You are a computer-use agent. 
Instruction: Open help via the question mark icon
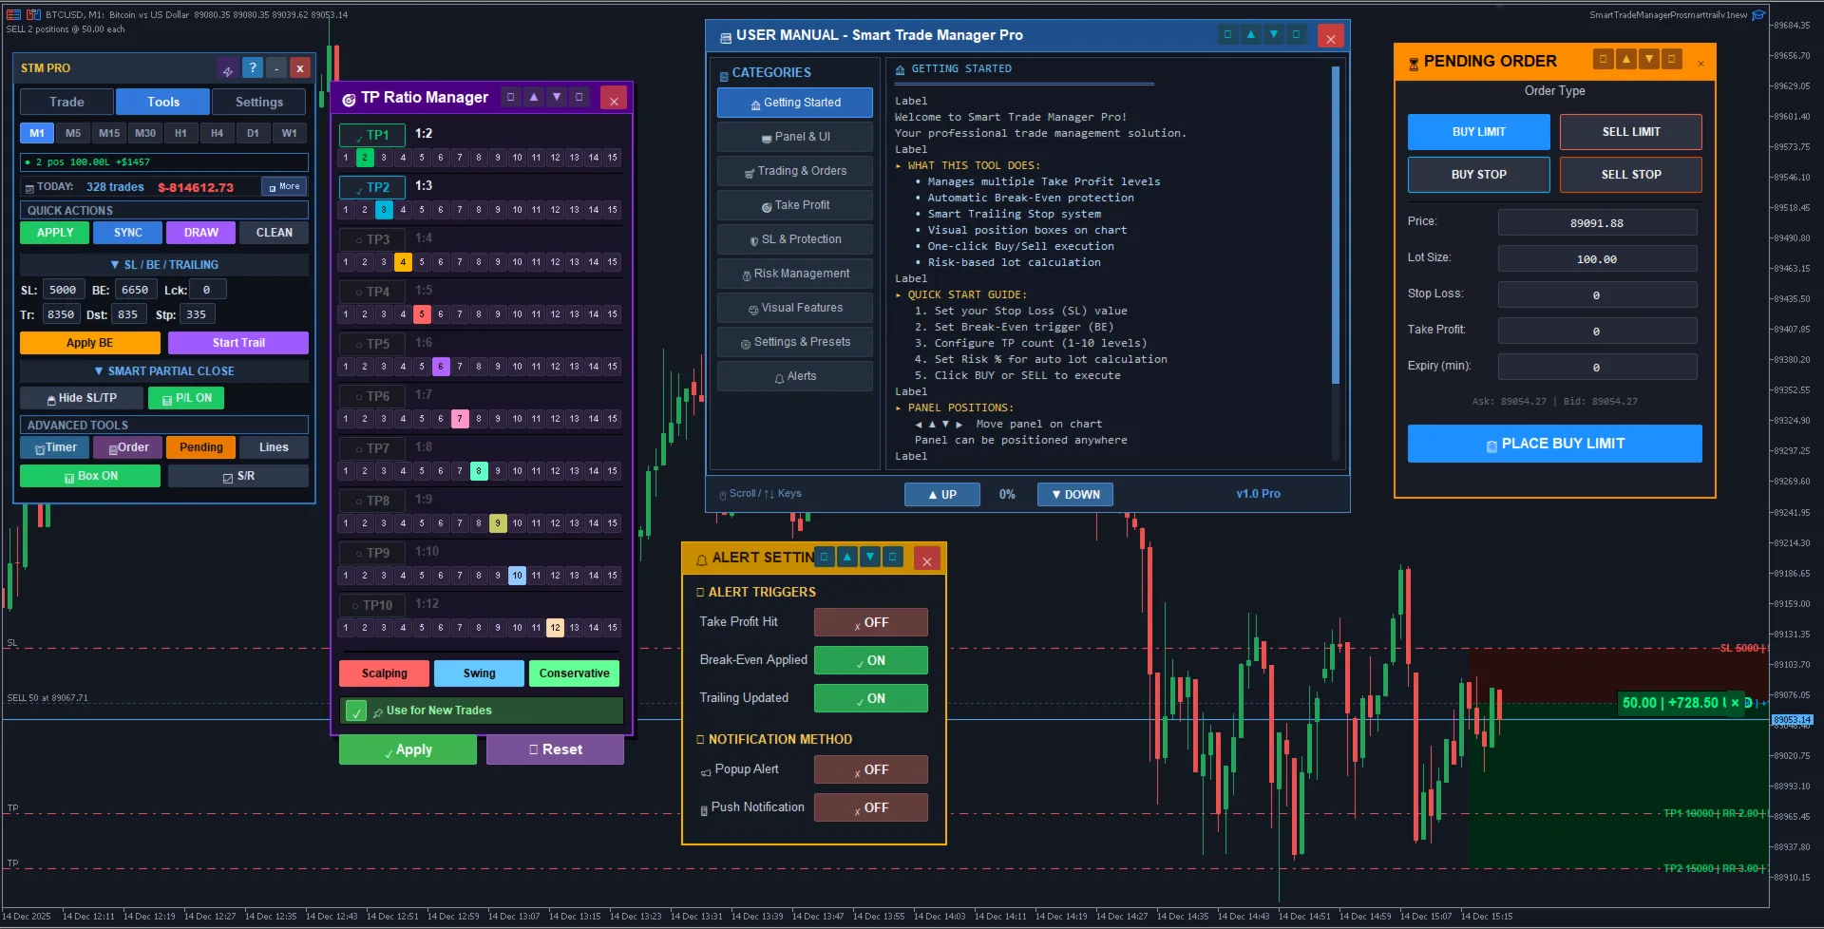(x=252, y=67)
